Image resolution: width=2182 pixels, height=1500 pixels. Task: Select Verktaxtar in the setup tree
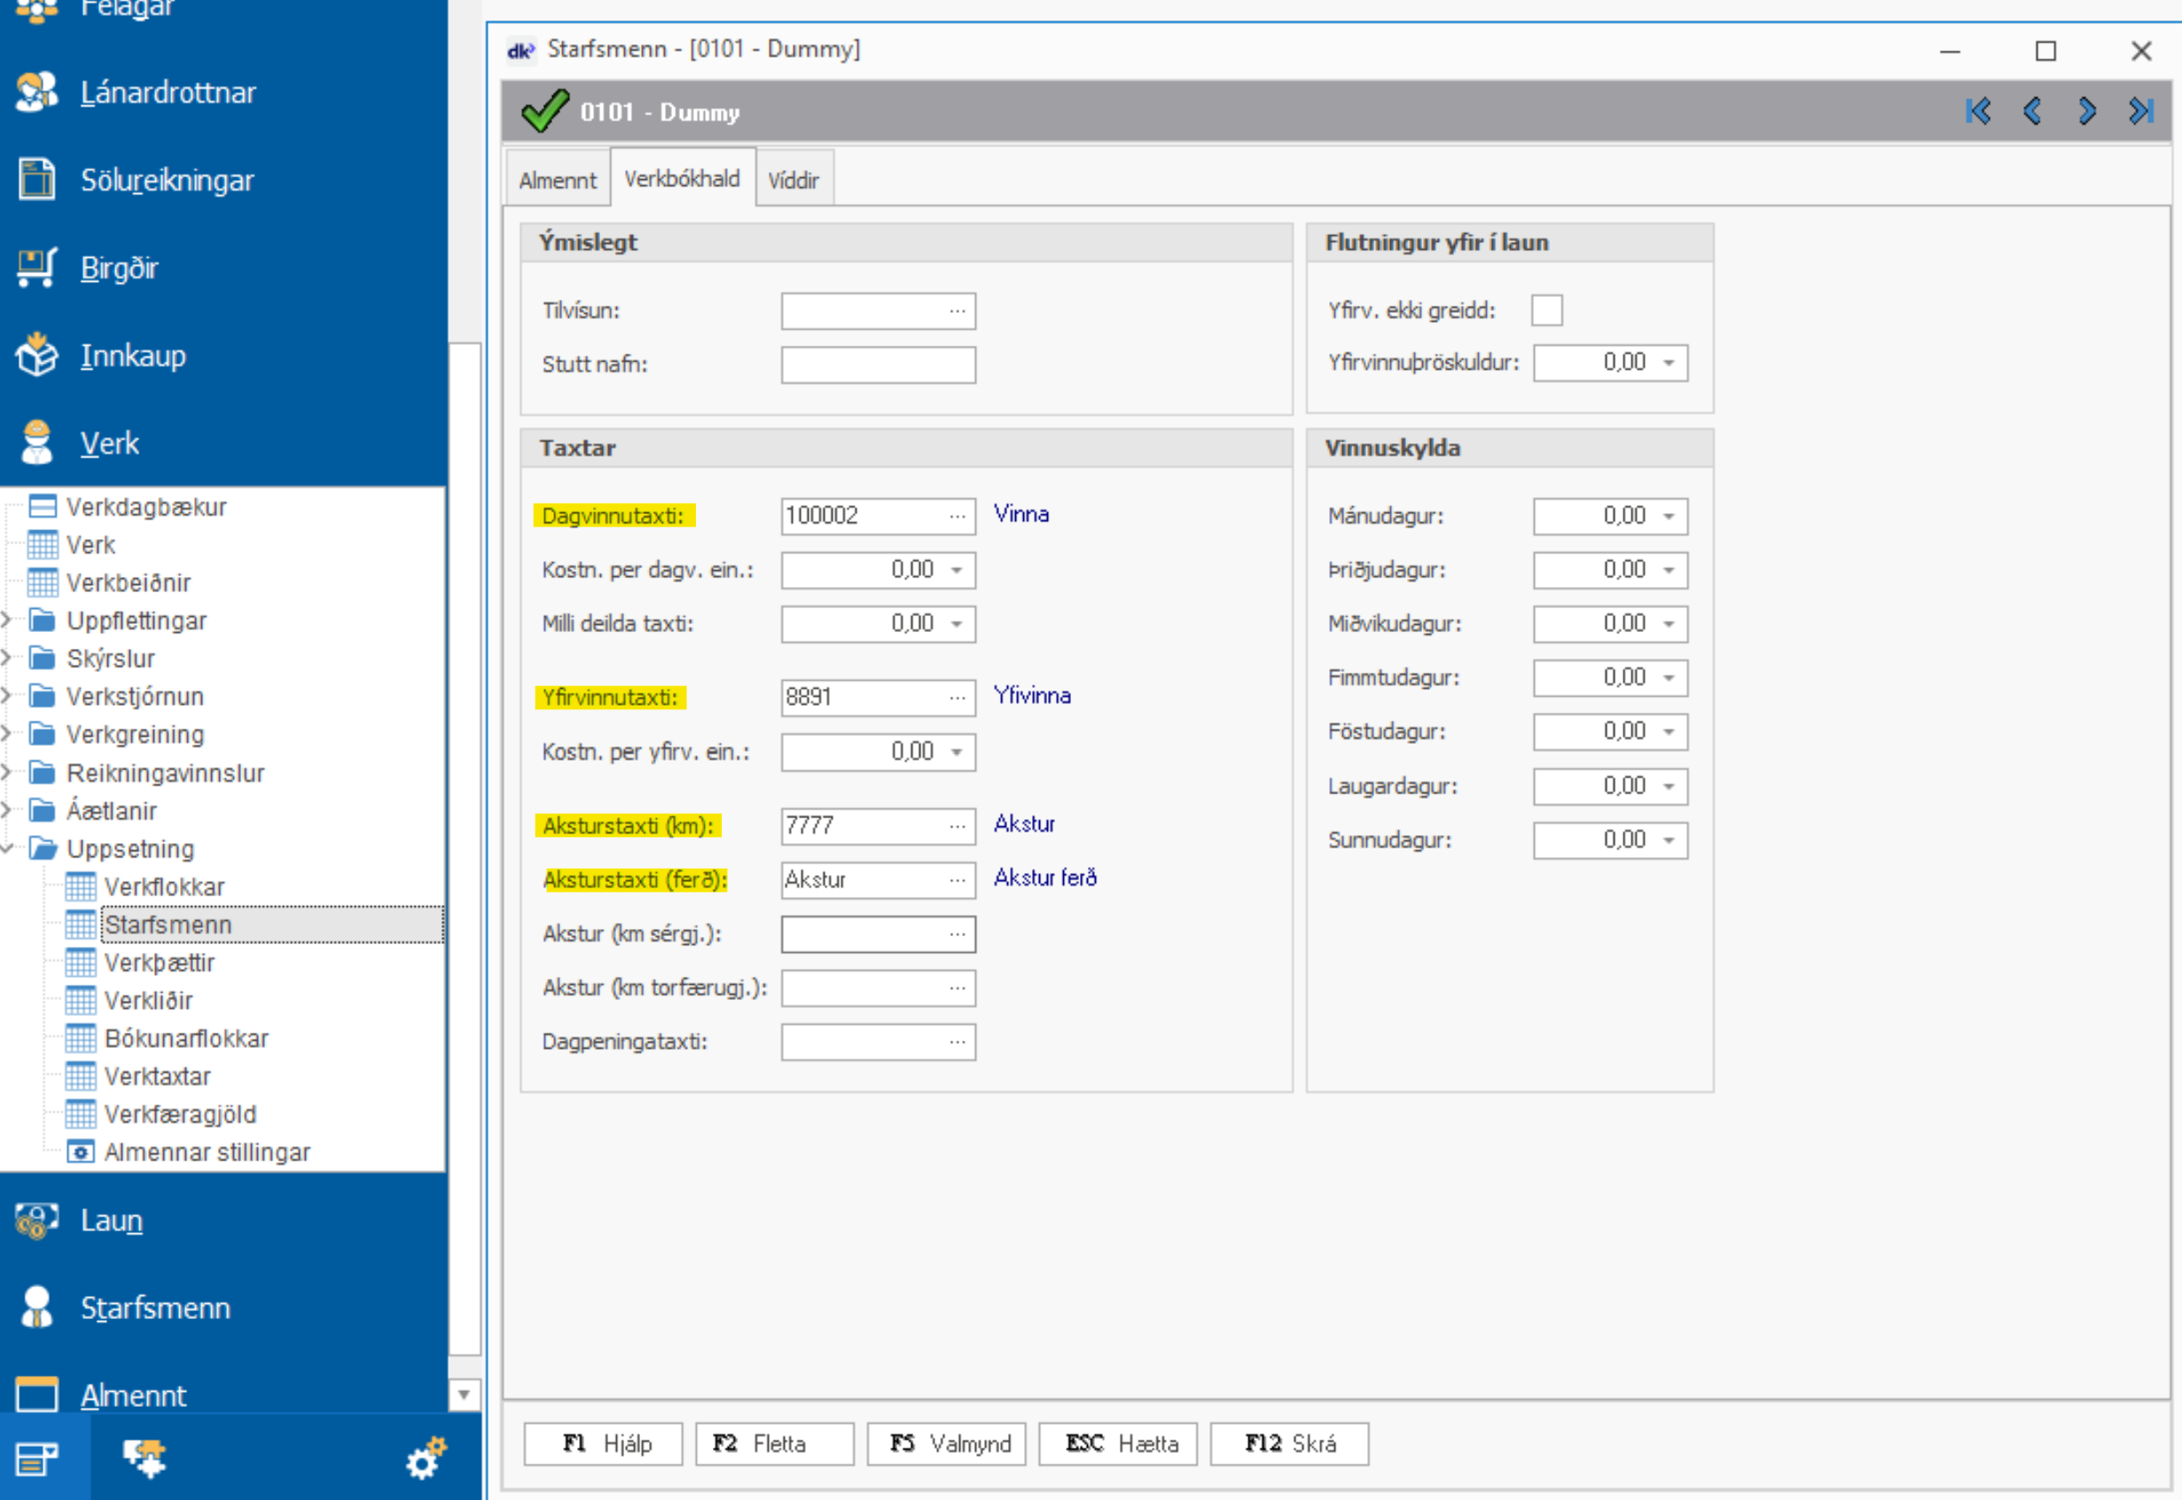point(157,1076)
